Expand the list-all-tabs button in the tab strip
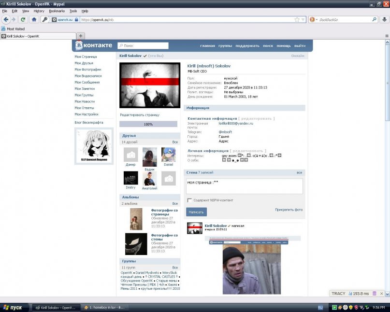 [x=387, y=36]
